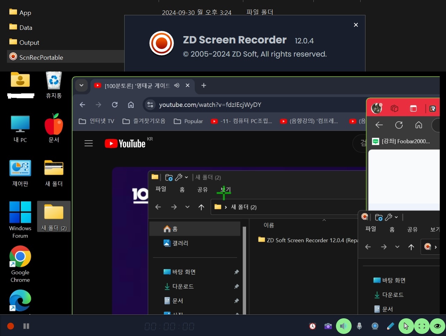This screenshot has height=336, width=446.
Task: Open the [강좌] Foobar2000 bookmark
Action: (x=401, y=141)
